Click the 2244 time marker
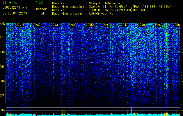The width and height of the screenshot is (183, 116). [x=72, y=25]
